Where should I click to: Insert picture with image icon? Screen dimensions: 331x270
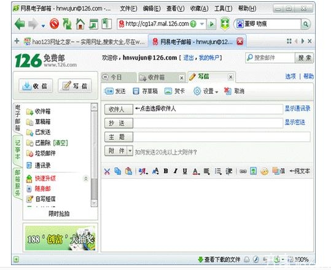click(x=253, y=171)
